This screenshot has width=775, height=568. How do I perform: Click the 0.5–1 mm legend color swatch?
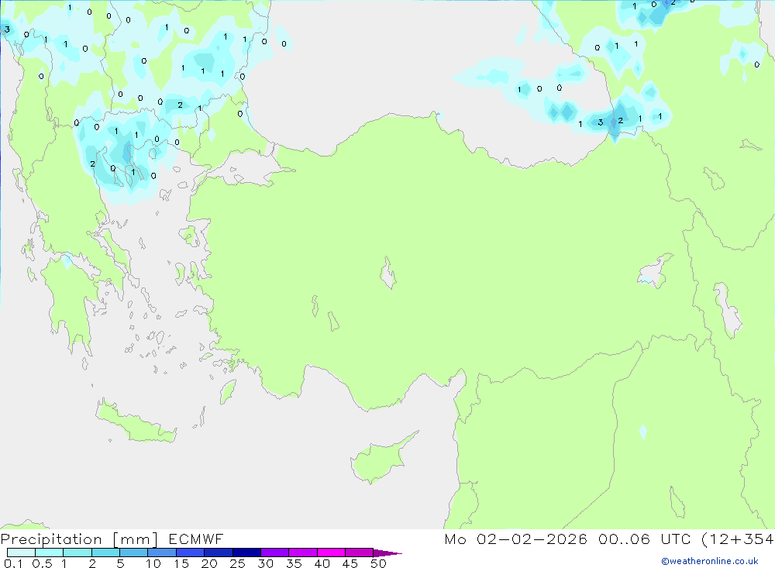[49, 553]
